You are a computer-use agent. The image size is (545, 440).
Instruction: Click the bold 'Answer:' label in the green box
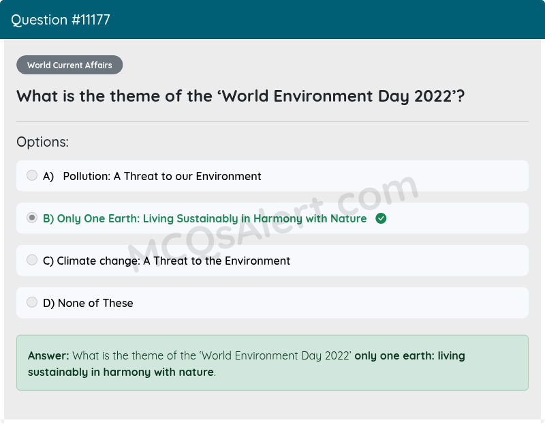(48, 356)
